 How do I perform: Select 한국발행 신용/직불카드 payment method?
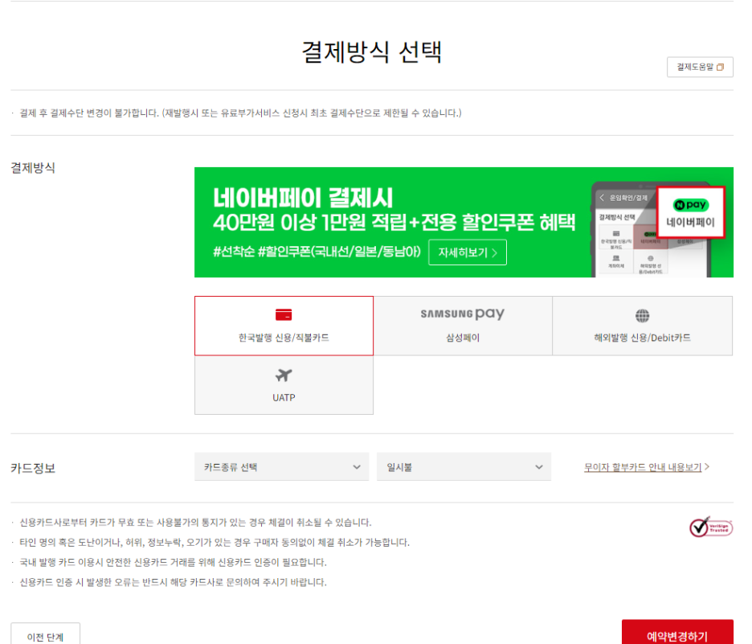coord(284,326)
